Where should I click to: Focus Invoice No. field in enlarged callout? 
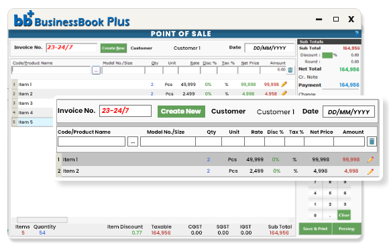125,111
